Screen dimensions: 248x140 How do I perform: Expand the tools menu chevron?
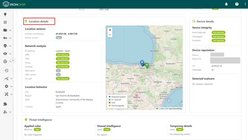[x=11, y=94]
